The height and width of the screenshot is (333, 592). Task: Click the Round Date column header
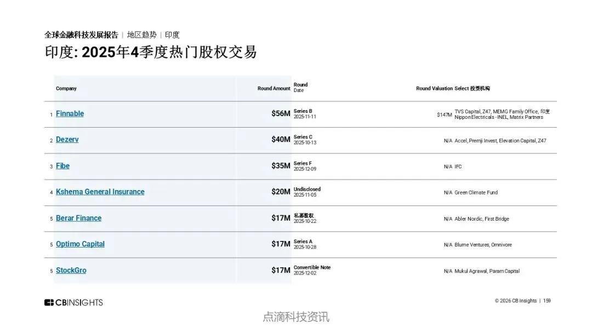tap(300, 88)
